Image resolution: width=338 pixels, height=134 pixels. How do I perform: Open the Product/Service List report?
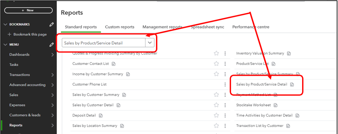coord(252,64)
